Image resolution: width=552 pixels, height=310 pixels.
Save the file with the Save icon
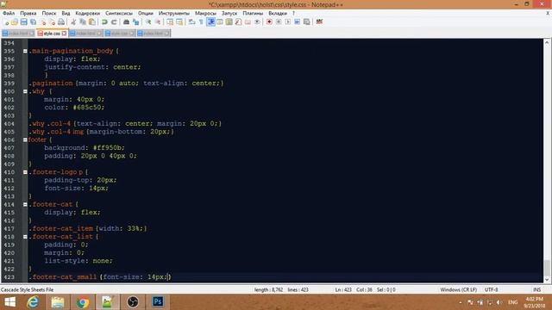pos(23,22)
